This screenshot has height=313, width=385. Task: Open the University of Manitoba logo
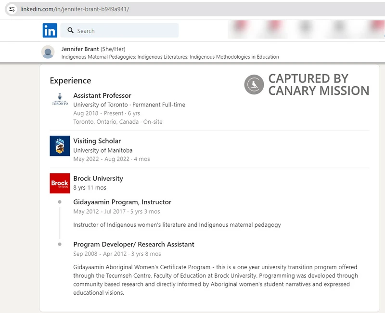60,145
